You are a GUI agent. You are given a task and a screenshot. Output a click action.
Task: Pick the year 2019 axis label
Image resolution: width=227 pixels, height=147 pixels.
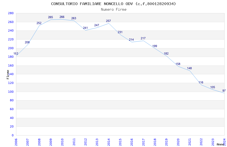point(167,142)
